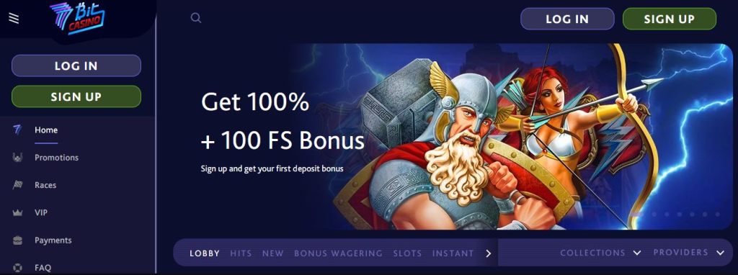Go to the Home sidebar link
738x275 pixels.
point(46,130)
